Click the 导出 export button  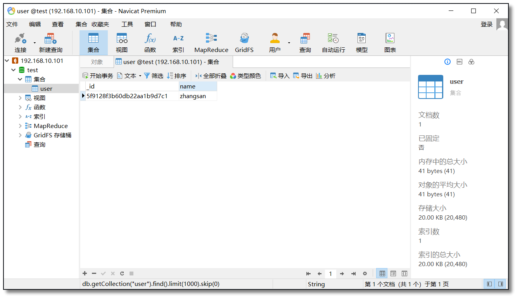tap(303, 76)
